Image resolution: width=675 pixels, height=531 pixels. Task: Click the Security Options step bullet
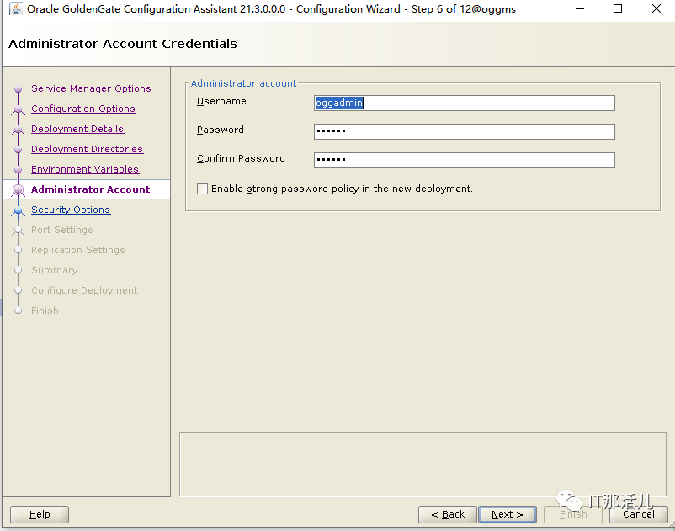click(18, 210)
